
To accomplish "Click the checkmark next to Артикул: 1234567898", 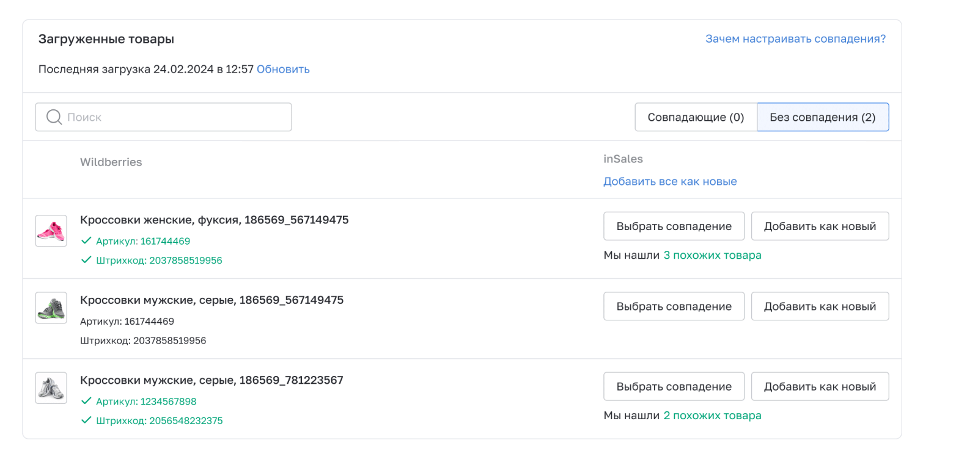I will click(86, 402).
